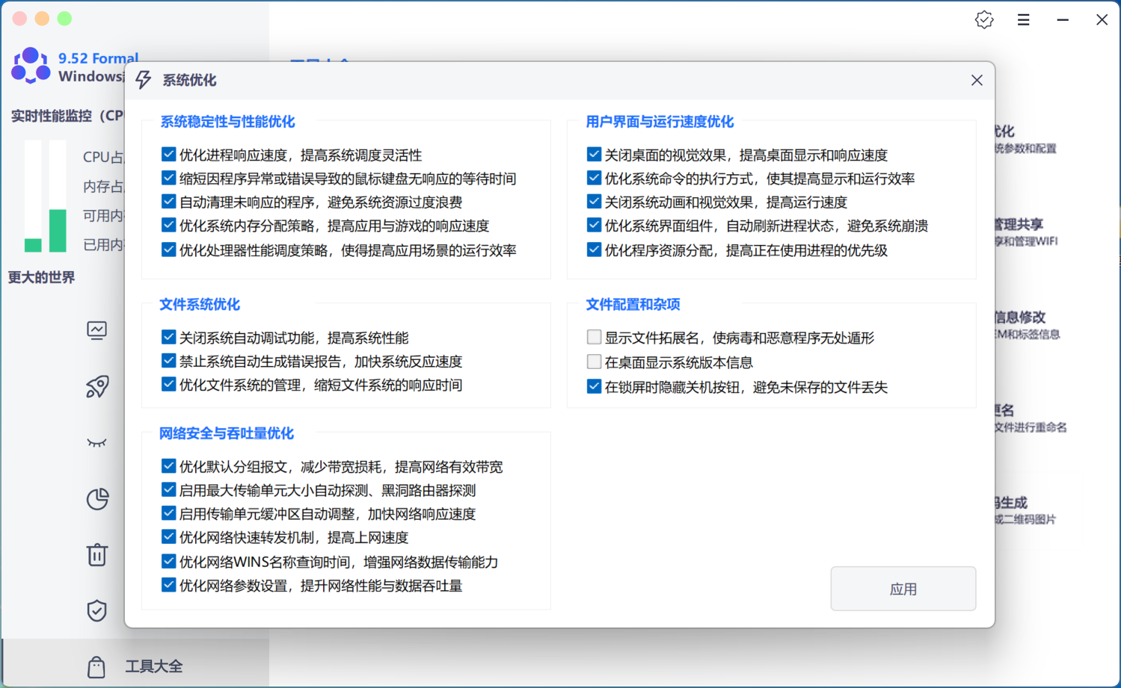Check 在桌面显示系统版本信息 option
This screenshot has height=688, width=1121.
tap(595, 362)
